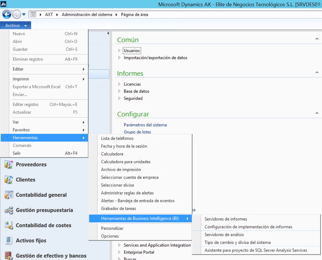Collapse the Configurar section

click(x=317, y=113)
